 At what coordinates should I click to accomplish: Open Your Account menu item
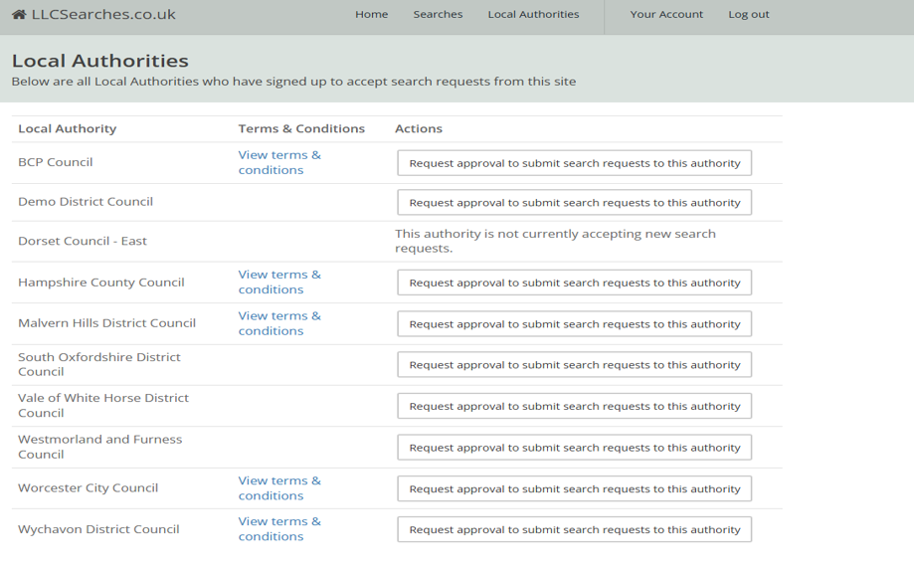pos(666,15)
